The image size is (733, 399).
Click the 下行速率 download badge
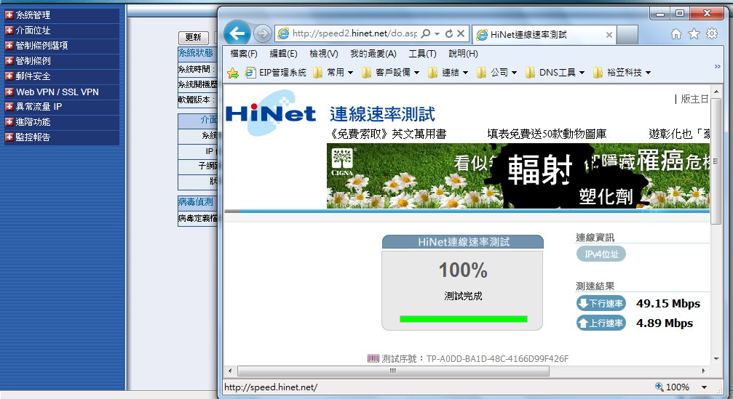pyautogui.click(x=601, y=303)
